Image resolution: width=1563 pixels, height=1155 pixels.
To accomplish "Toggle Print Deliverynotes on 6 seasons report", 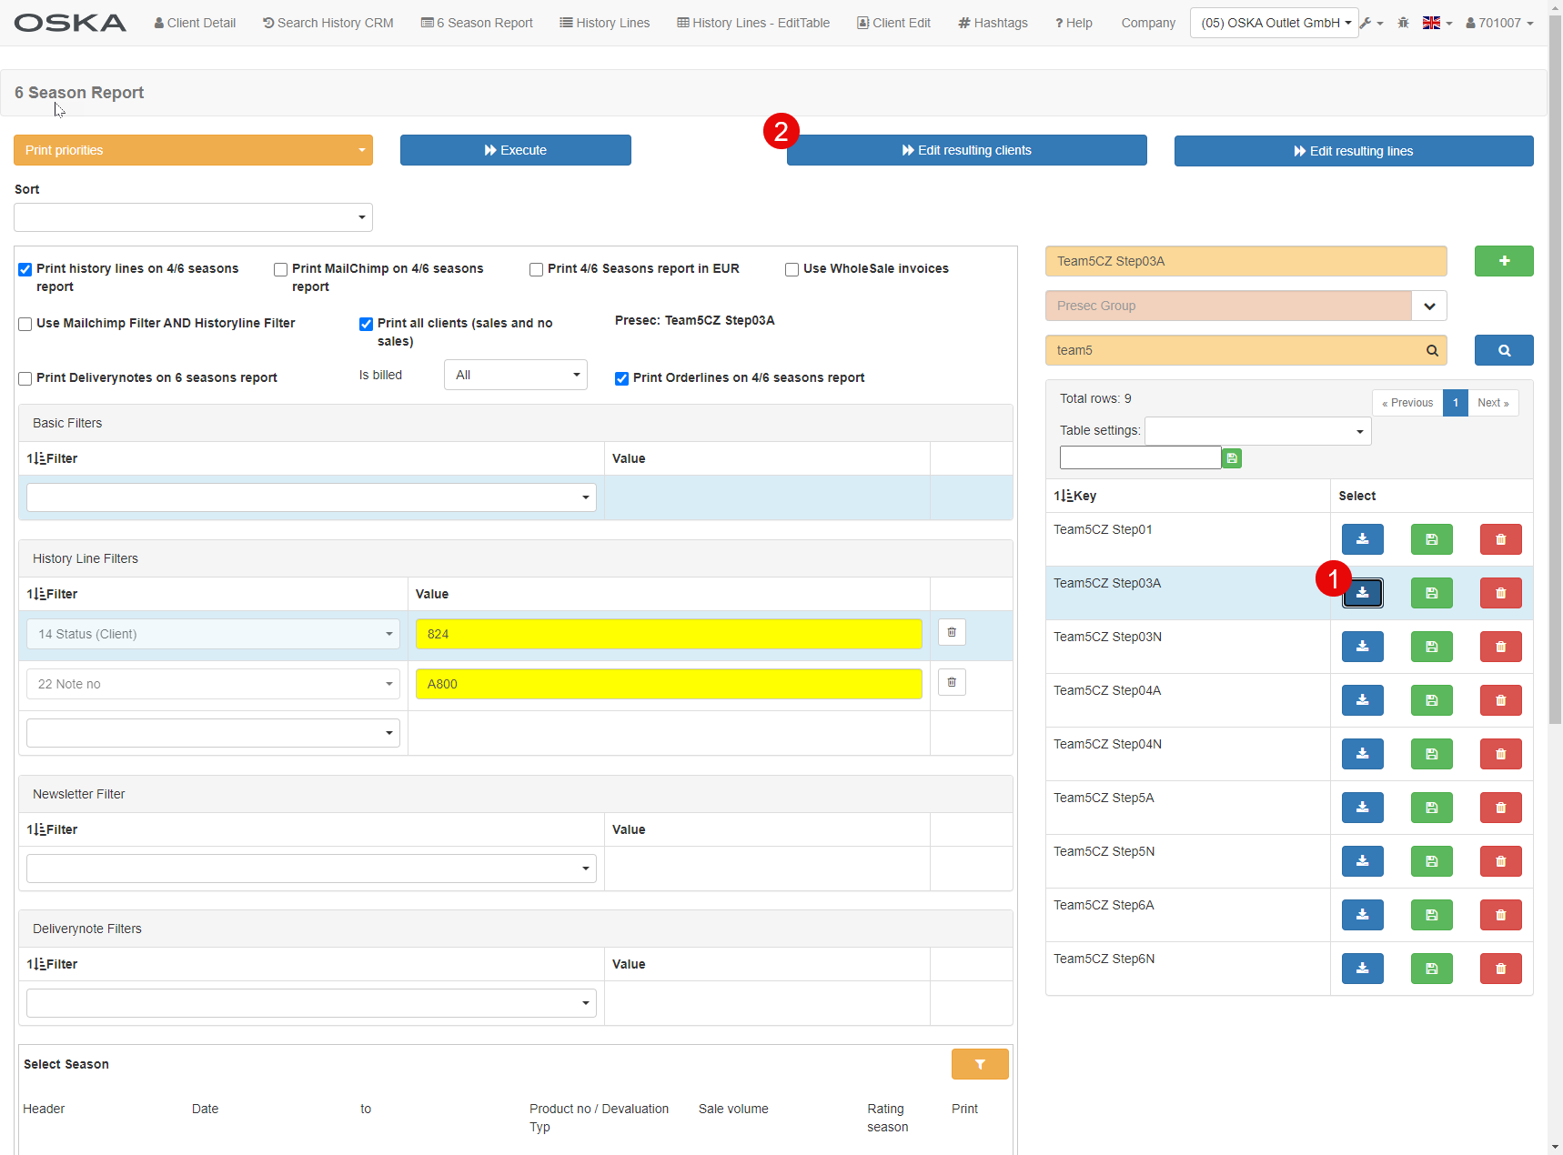I will click(25, 378).
